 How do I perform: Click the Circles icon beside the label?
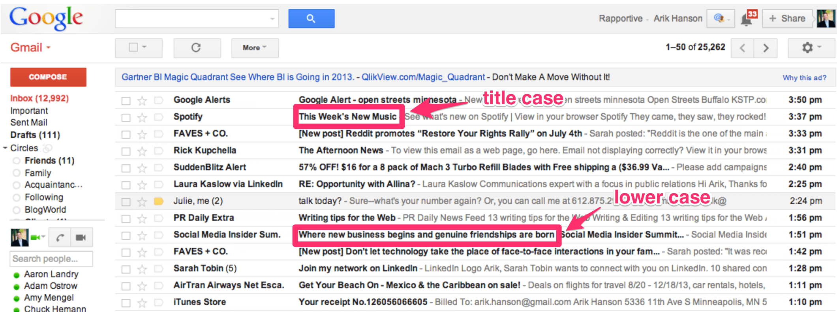[x=47, y=148]
